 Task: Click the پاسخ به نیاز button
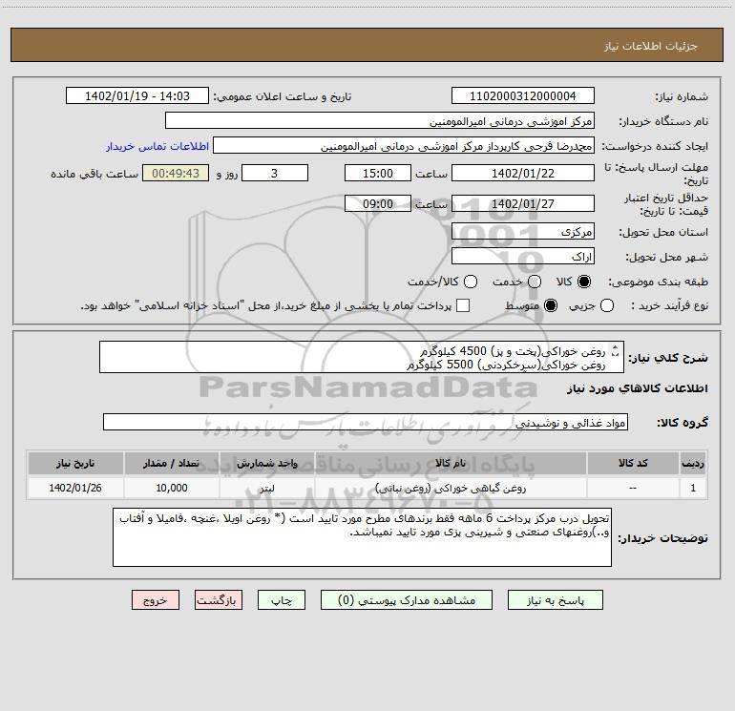(x=556, y=600)
